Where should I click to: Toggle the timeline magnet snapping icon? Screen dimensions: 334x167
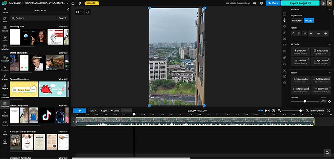[x=260, y=110]
